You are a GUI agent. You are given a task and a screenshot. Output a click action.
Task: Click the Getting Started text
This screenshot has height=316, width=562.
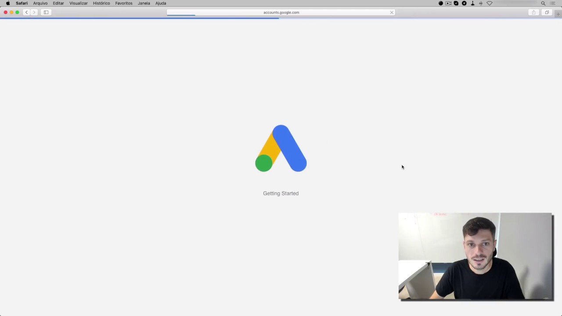281,193
